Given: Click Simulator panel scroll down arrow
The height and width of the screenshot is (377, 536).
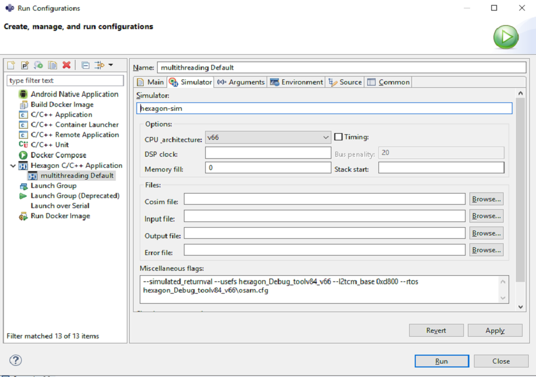Looking at the screenshot, I should tap(520, 307).
